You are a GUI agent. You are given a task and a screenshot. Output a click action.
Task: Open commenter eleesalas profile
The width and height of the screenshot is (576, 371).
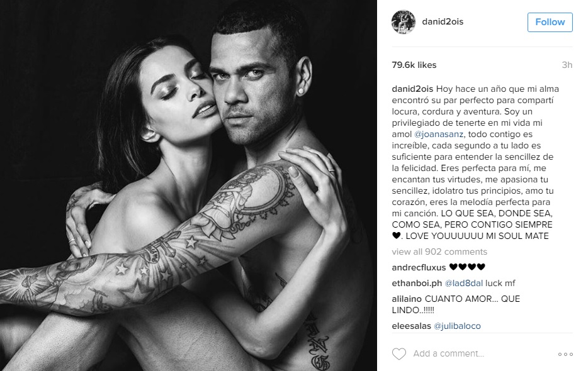(x=412, y=326)
